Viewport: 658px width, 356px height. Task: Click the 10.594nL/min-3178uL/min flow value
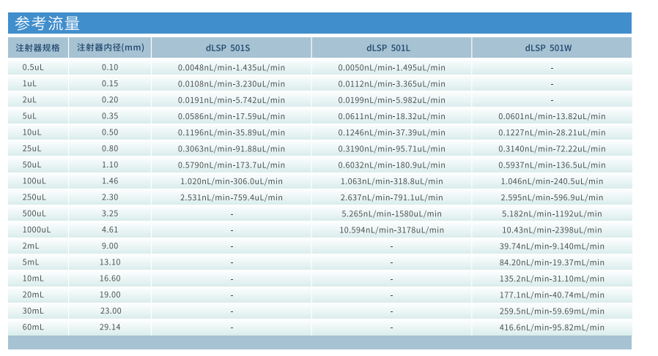coord(391,230)
